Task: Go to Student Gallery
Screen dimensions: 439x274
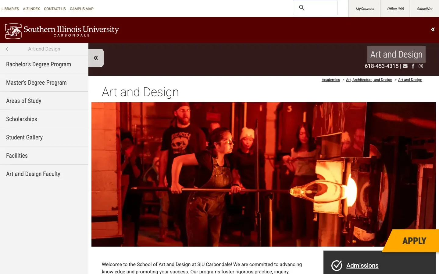Action: point(44,137)
